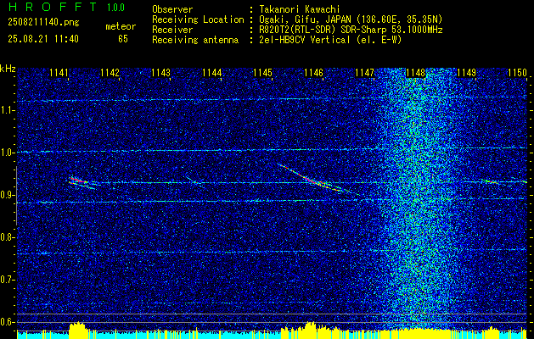This screenshot has height=339, width=534.
Task: Click the yellow signal peak below 1146
Action: (310, 330)
